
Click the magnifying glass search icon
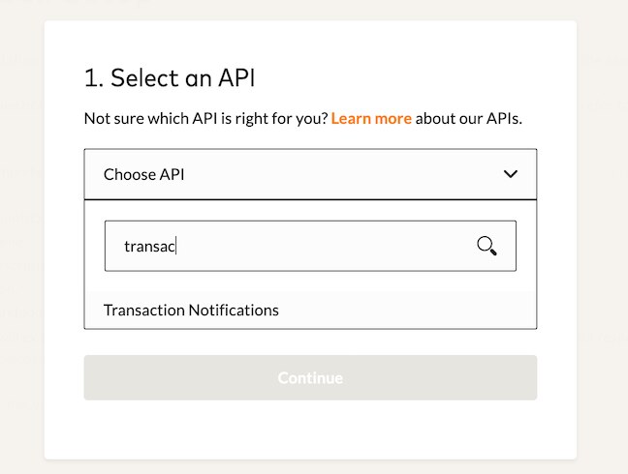pos(487,246)
